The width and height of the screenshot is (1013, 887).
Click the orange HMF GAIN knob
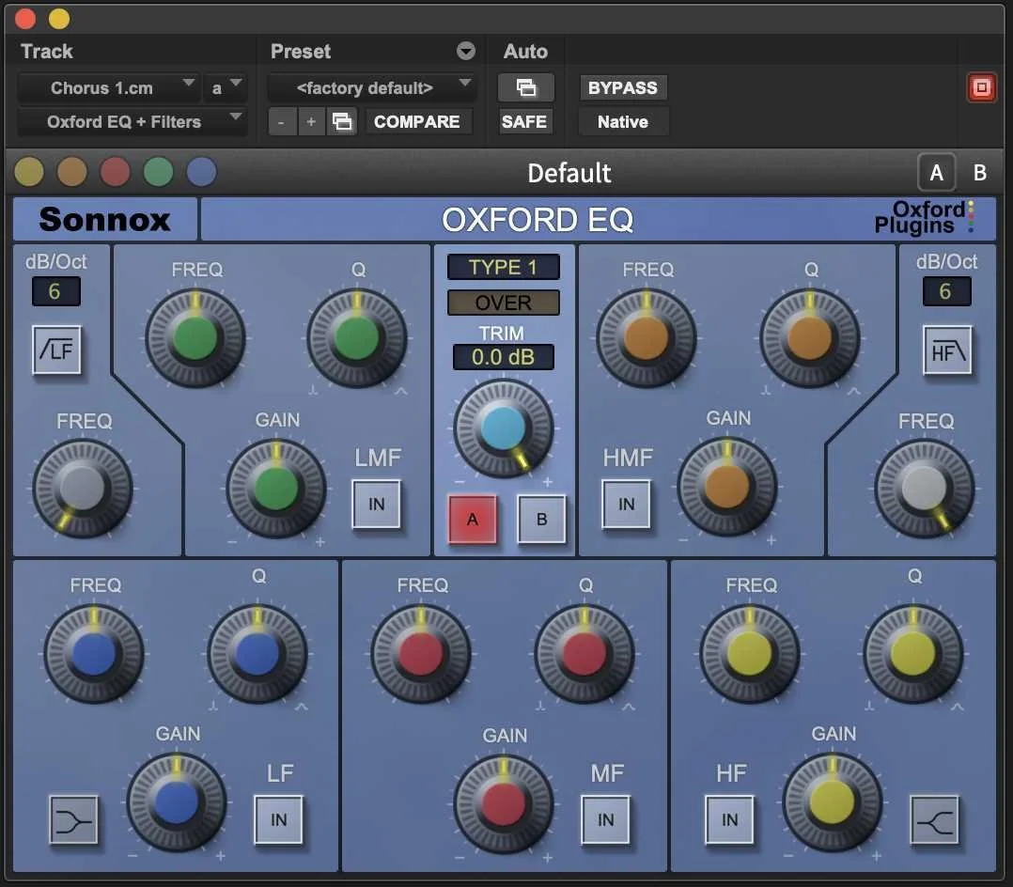tap(726, 488)
